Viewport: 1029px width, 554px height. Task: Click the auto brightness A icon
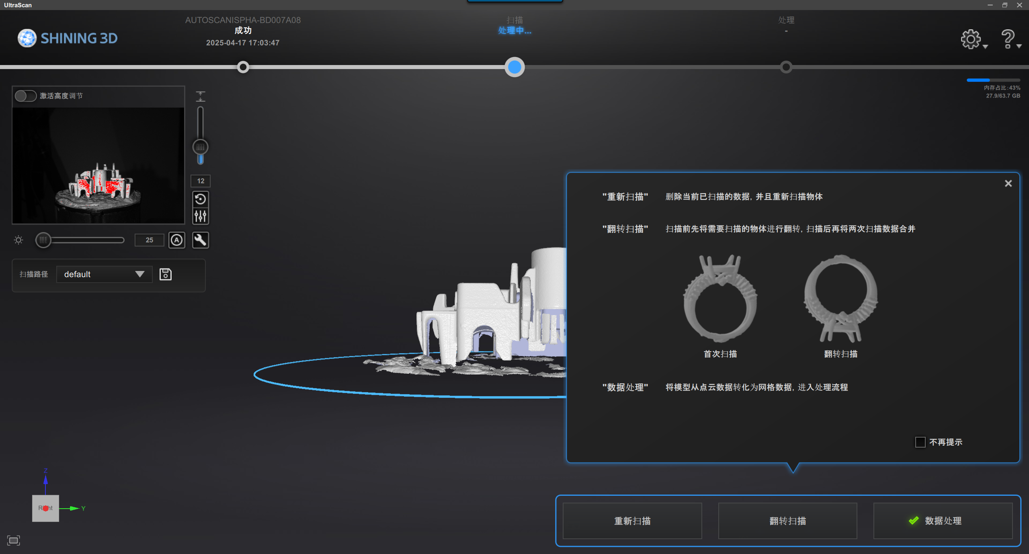point(177,240)
